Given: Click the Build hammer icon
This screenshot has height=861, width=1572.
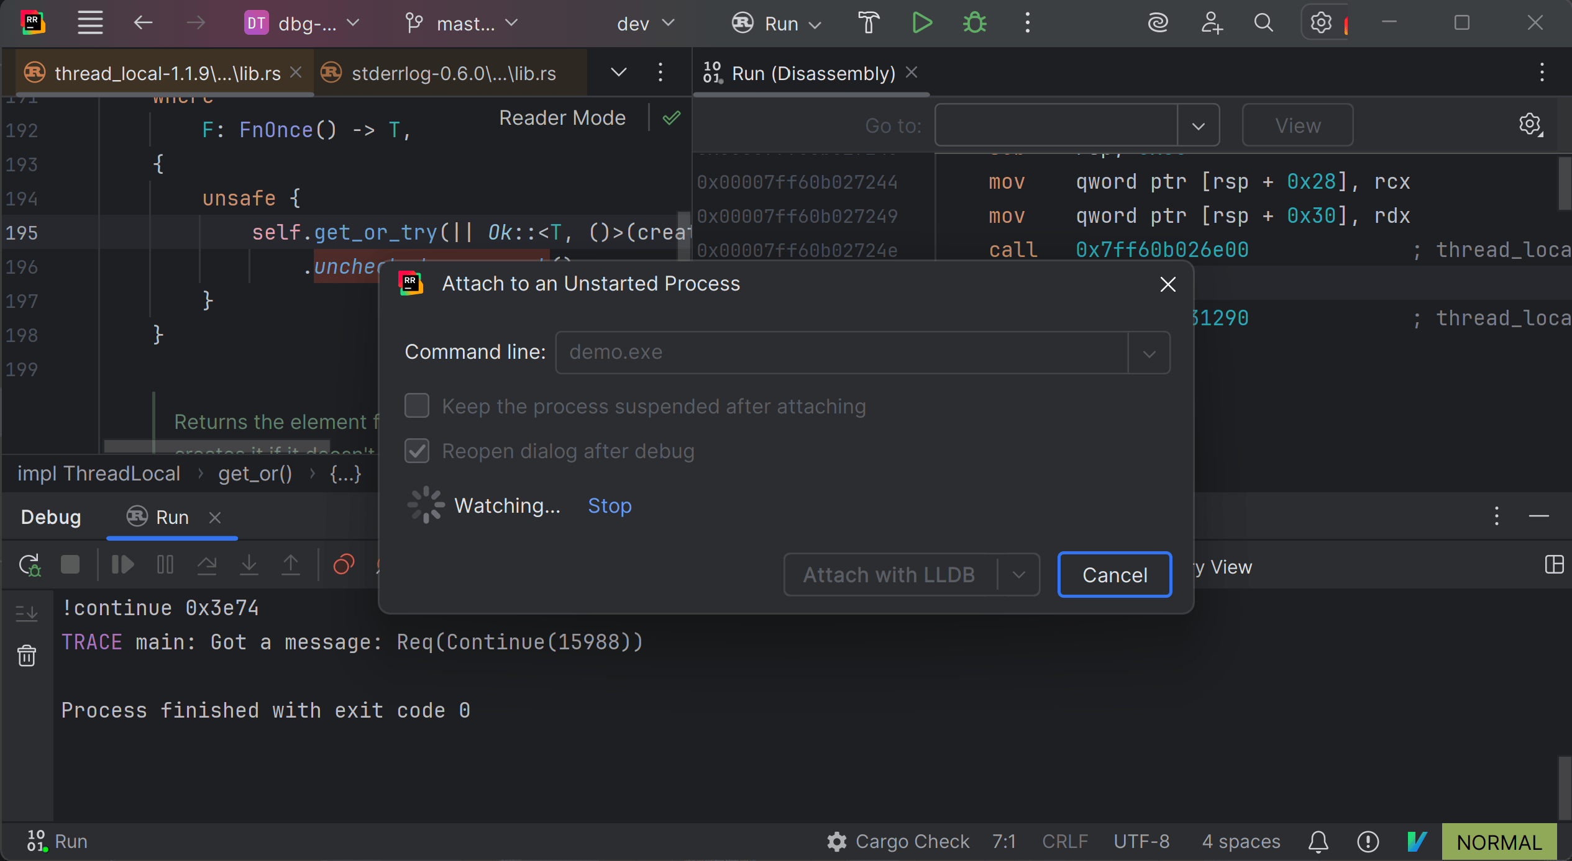Looking at the screenshot, I should (869, 23).
